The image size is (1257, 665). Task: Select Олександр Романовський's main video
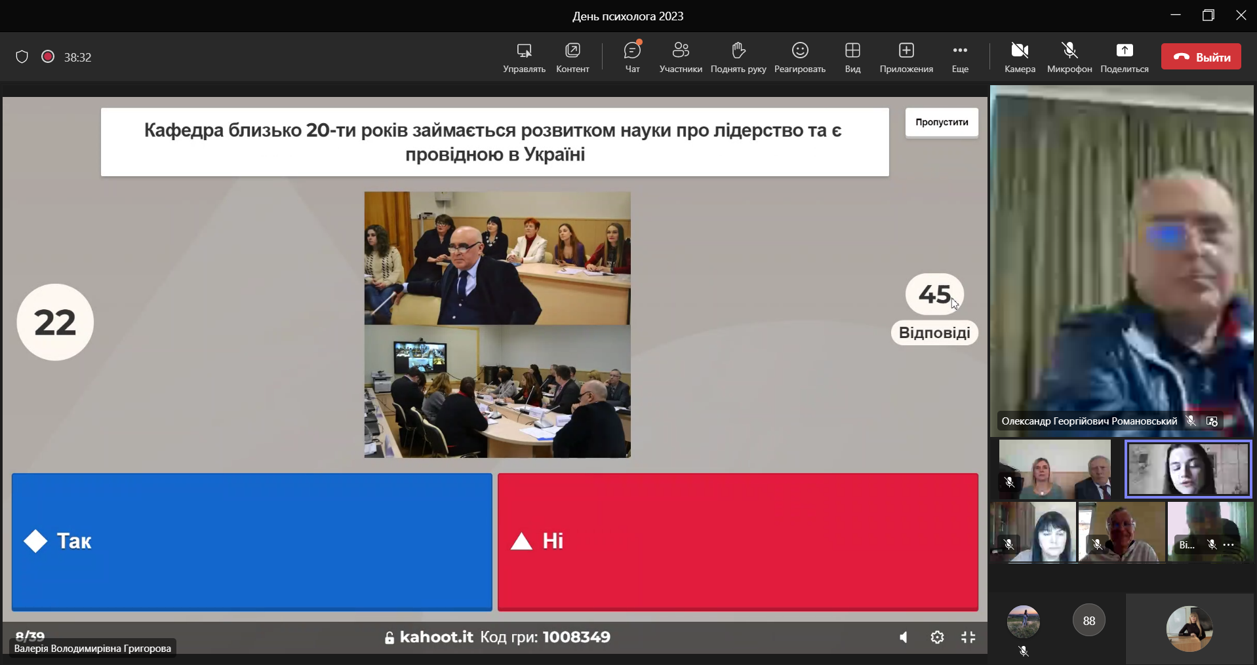point(1122,261)
